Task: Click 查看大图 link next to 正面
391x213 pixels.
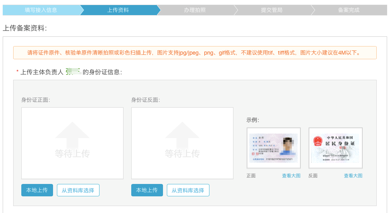Action: [291, 176]
